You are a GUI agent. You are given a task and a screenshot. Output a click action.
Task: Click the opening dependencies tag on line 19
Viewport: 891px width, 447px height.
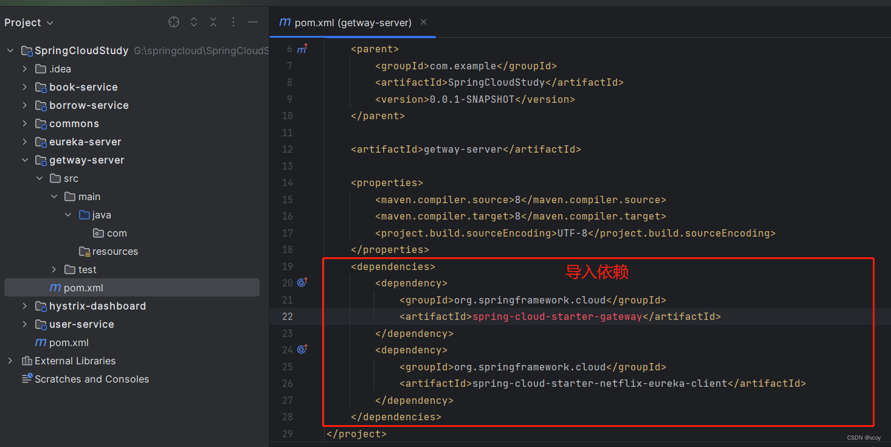(x=393, y=266)
